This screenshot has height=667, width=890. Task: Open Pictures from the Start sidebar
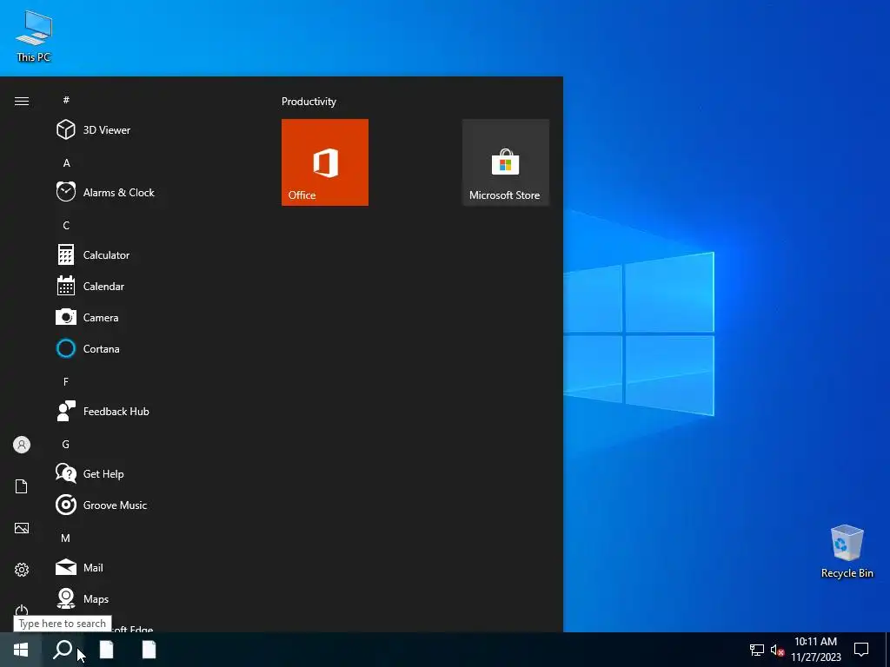click(x=22, y=528)
